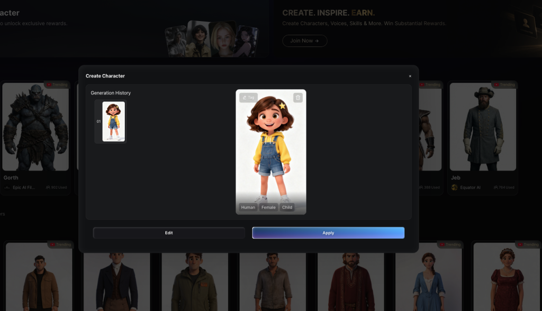Click the character collage banner image
This screenshot has height=311, width=542.
212,39
